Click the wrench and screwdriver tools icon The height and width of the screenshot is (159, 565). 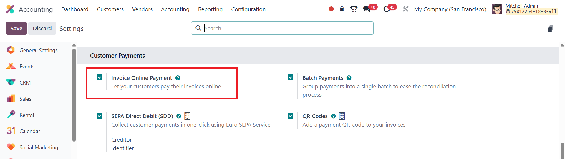pos(406,9)
